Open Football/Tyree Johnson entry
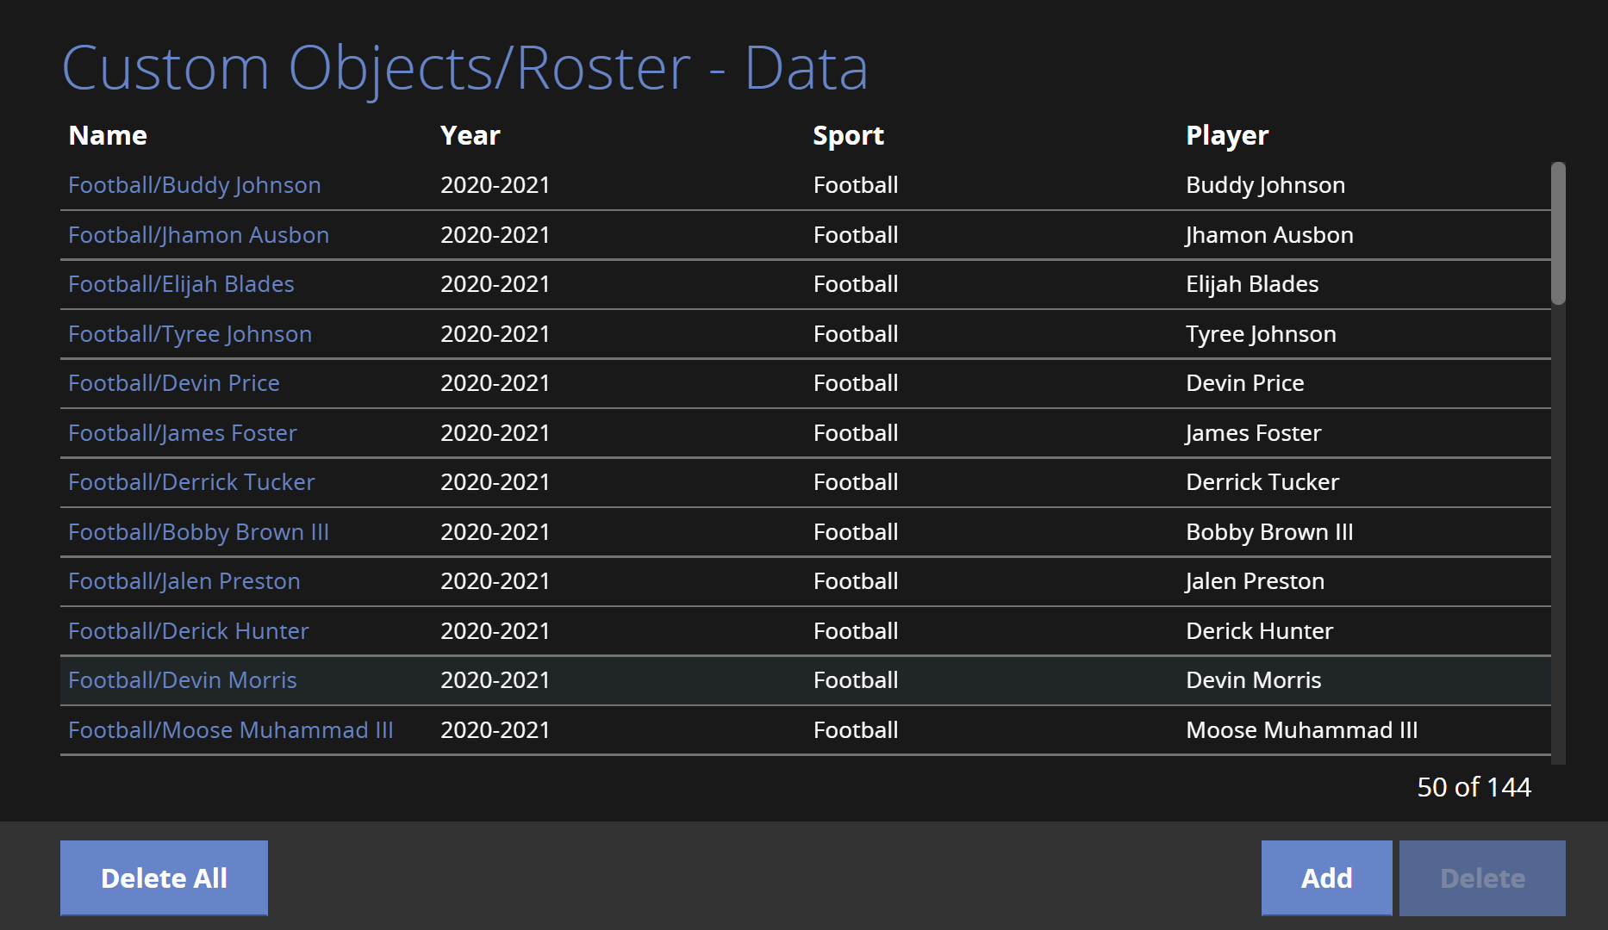This screenshot has width=1608, height=930. click(190, 334)
